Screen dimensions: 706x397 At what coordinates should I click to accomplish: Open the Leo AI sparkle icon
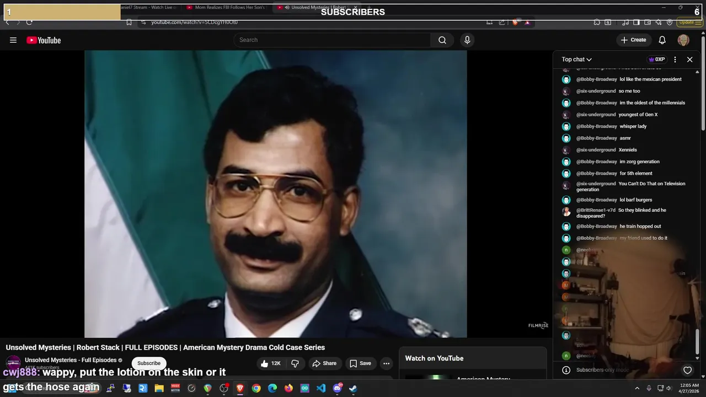tap(659, 22)
